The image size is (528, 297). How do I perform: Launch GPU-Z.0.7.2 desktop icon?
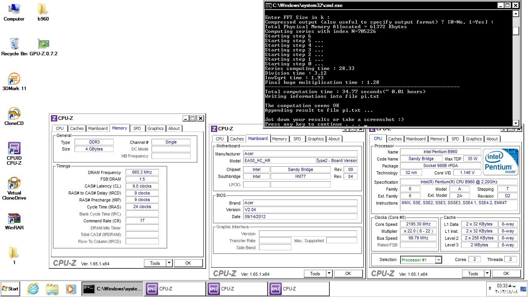click(43, 47)
